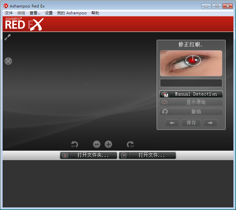Go to previous image with left arrow
This screenshot has width=236, height=210.
(x=172, y=123)
